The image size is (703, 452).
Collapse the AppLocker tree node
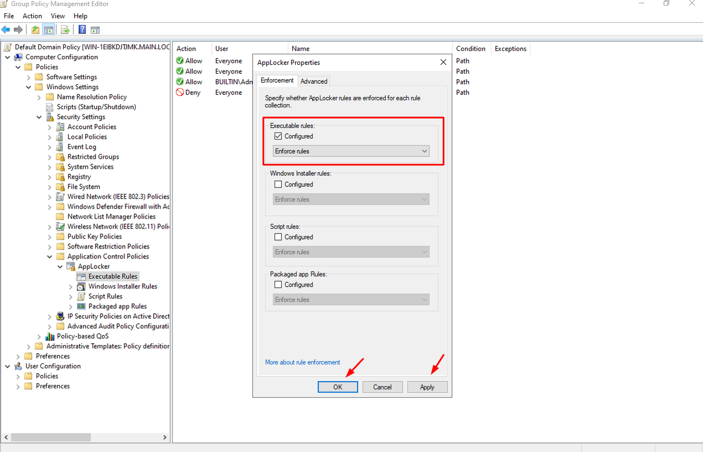[60, 267]
